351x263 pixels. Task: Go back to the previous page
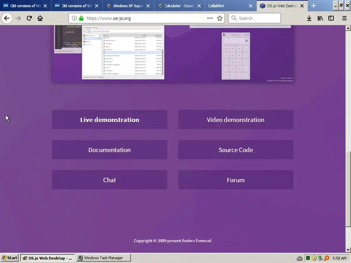(7, 18)
